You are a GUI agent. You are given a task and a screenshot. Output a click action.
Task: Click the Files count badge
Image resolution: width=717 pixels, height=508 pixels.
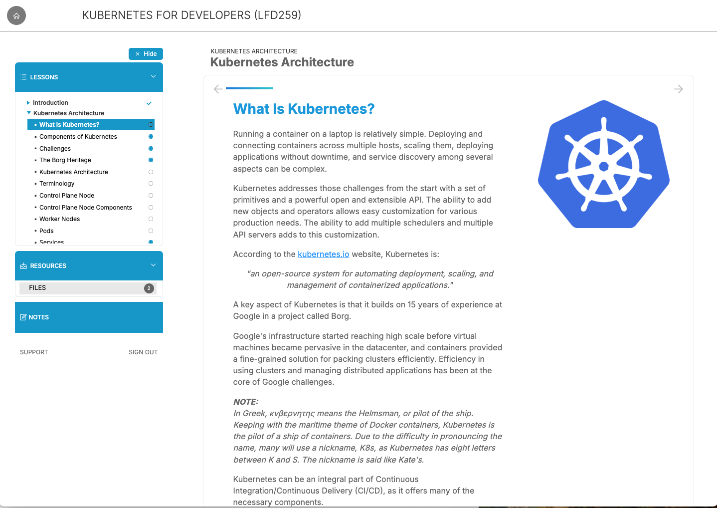(x=149, y=288)
